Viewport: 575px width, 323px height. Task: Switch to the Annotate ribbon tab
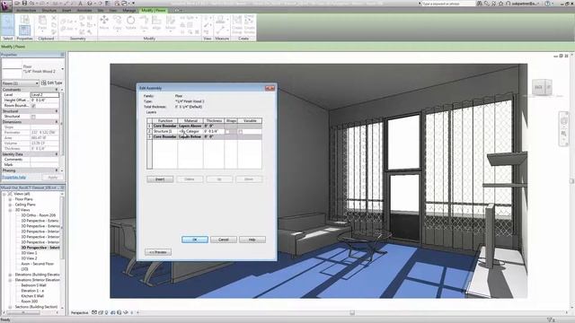[x=84, y=10]
